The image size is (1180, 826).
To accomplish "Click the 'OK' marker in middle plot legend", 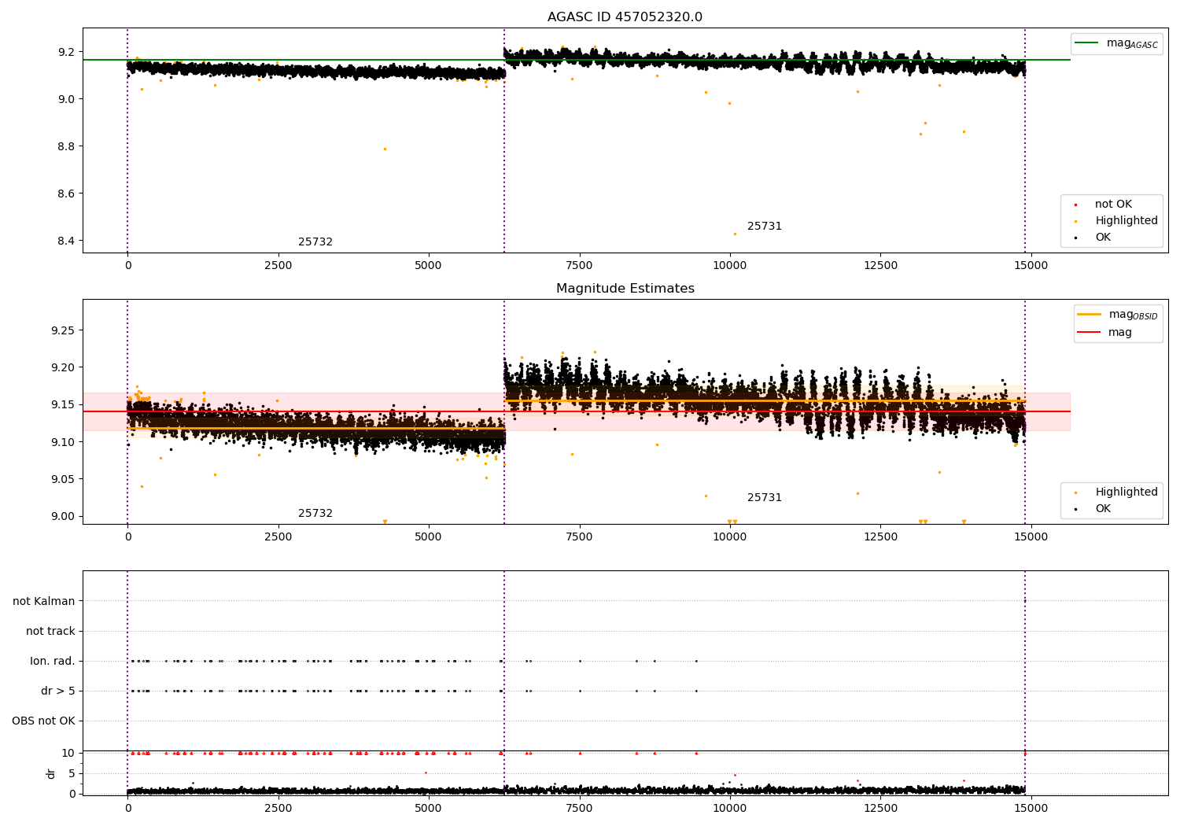I will (x=1075, y=509).
